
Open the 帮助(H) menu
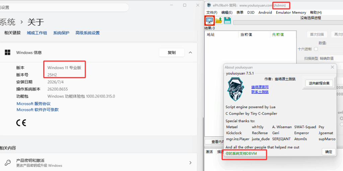316,12
